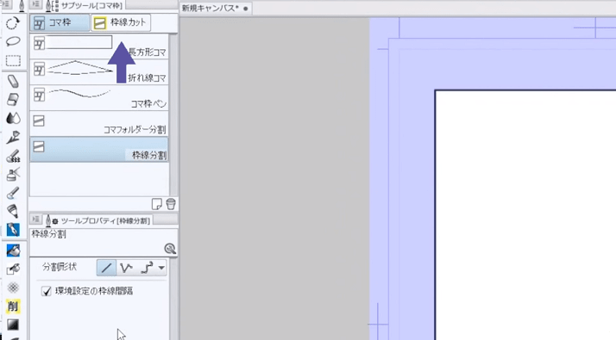Open sub tool detail via wrench icon
Viewport: 616px width, 340px height.
pyautogui.click(x=170, y=249)
